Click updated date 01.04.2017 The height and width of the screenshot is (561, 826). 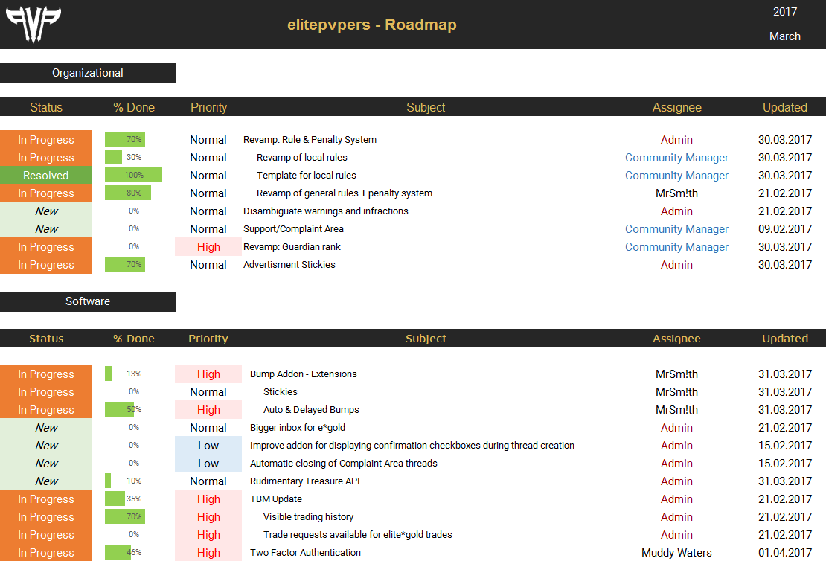(785, 553)
